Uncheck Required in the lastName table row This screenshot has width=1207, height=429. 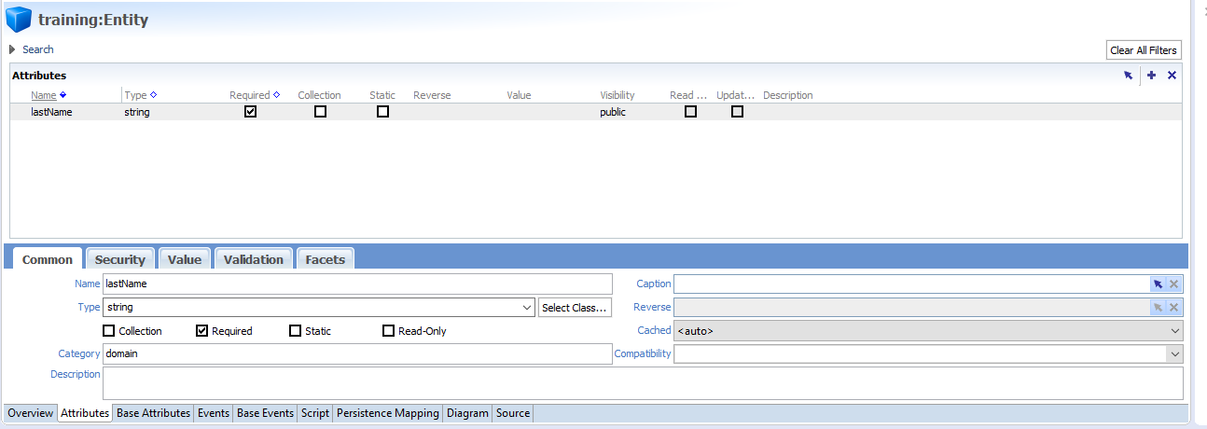click(250, 112)
